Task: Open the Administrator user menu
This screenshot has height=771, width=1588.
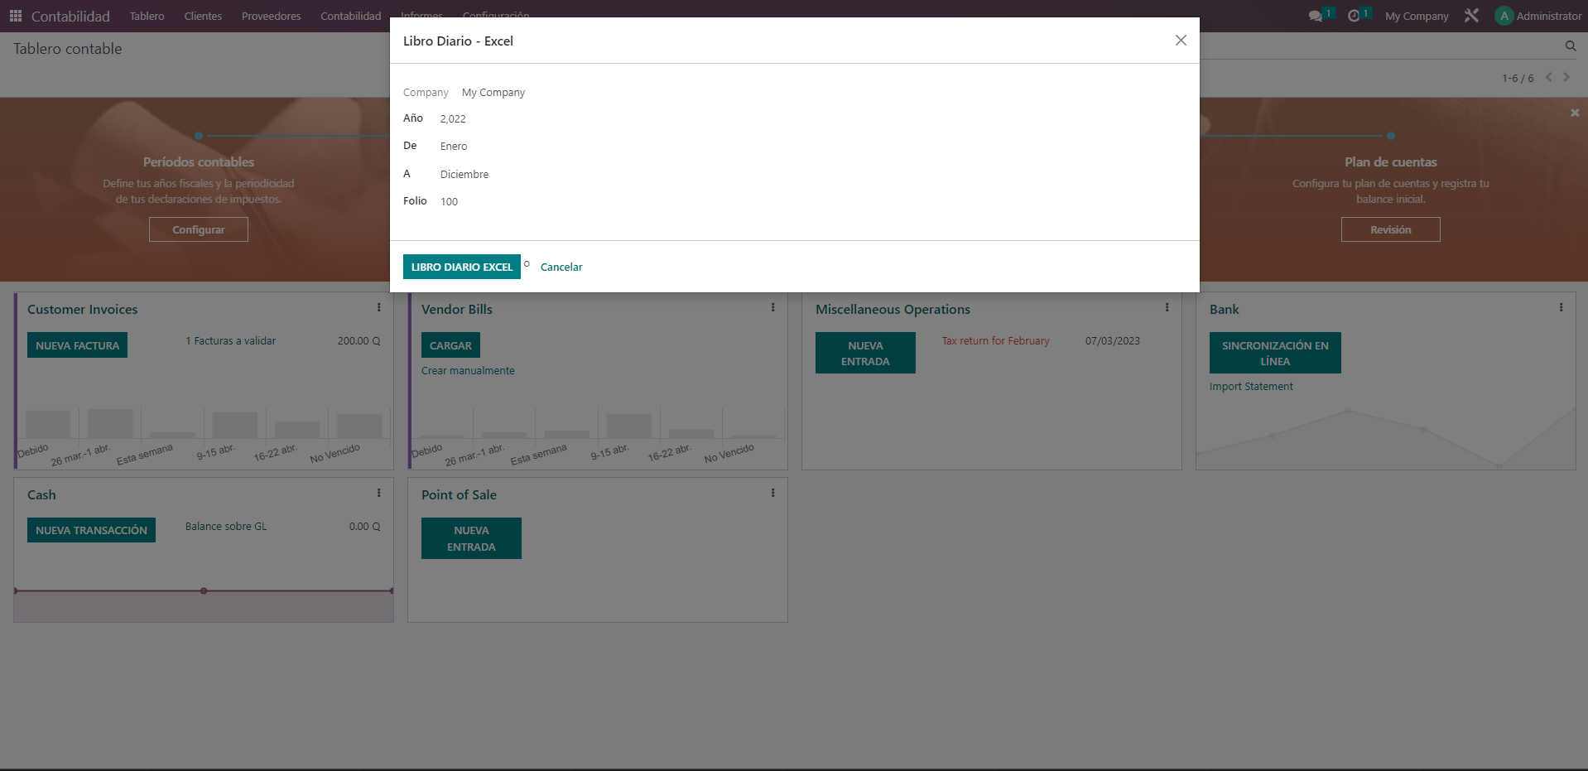Action: pyautogui.click(x=1537, y=16)
